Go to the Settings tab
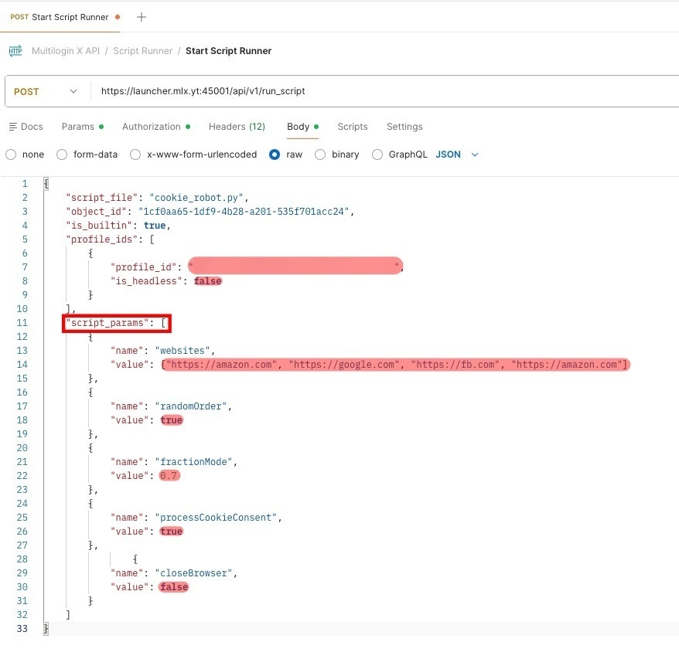The image size is (679, 659). (404, 127)
